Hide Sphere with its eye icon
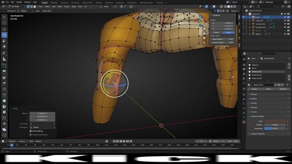This screenshot has width=292, height=164. 285,34
